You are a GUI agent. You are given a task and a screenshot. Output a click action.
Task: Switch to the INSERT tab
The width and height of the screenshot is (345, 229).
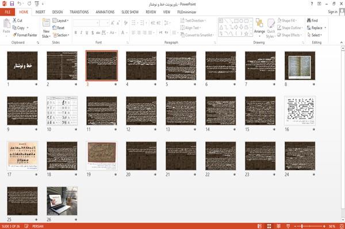(40, 12)
